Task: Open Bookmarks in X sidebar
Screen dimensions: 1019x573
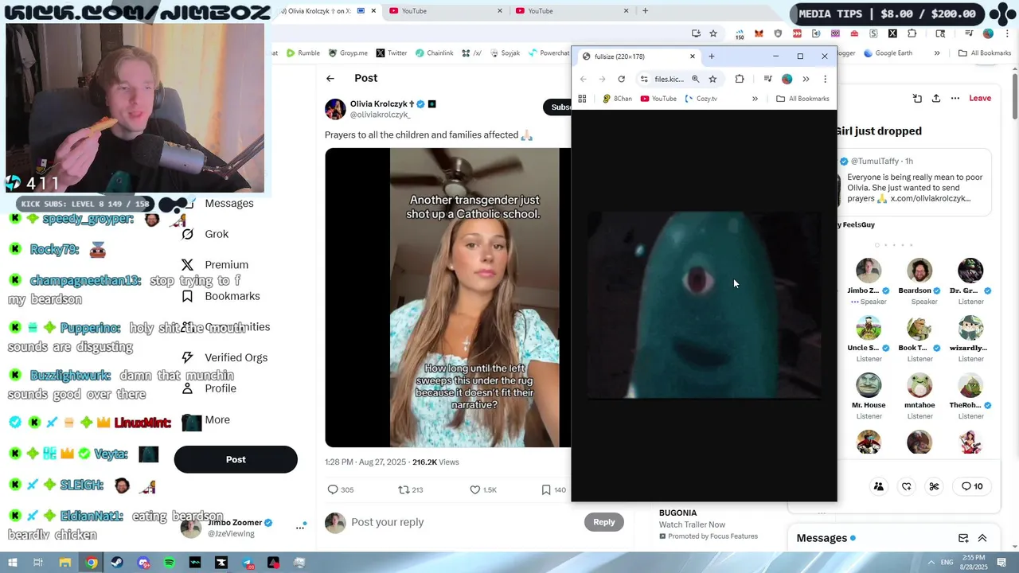Action: pyautogui.click(x=220, y=296)
